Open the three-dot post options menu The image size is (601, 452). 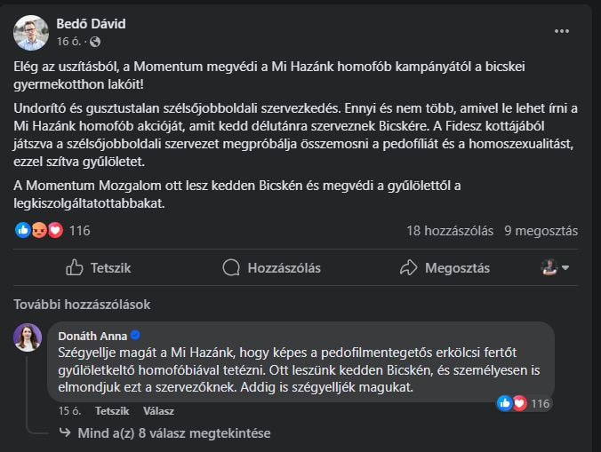coord(561,30)
